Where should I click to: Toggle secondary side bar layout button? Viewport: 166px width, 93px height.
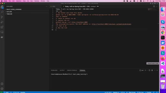[155, 3]
